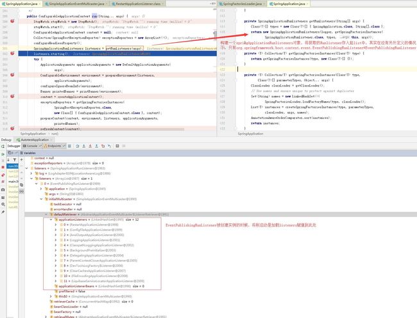Click the frames filter funnel icon

click(x=15, y=160)
